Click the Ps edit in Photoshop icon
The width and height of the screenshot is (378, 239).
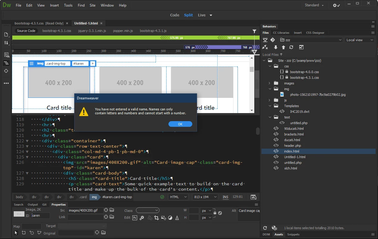pos(135,218)
